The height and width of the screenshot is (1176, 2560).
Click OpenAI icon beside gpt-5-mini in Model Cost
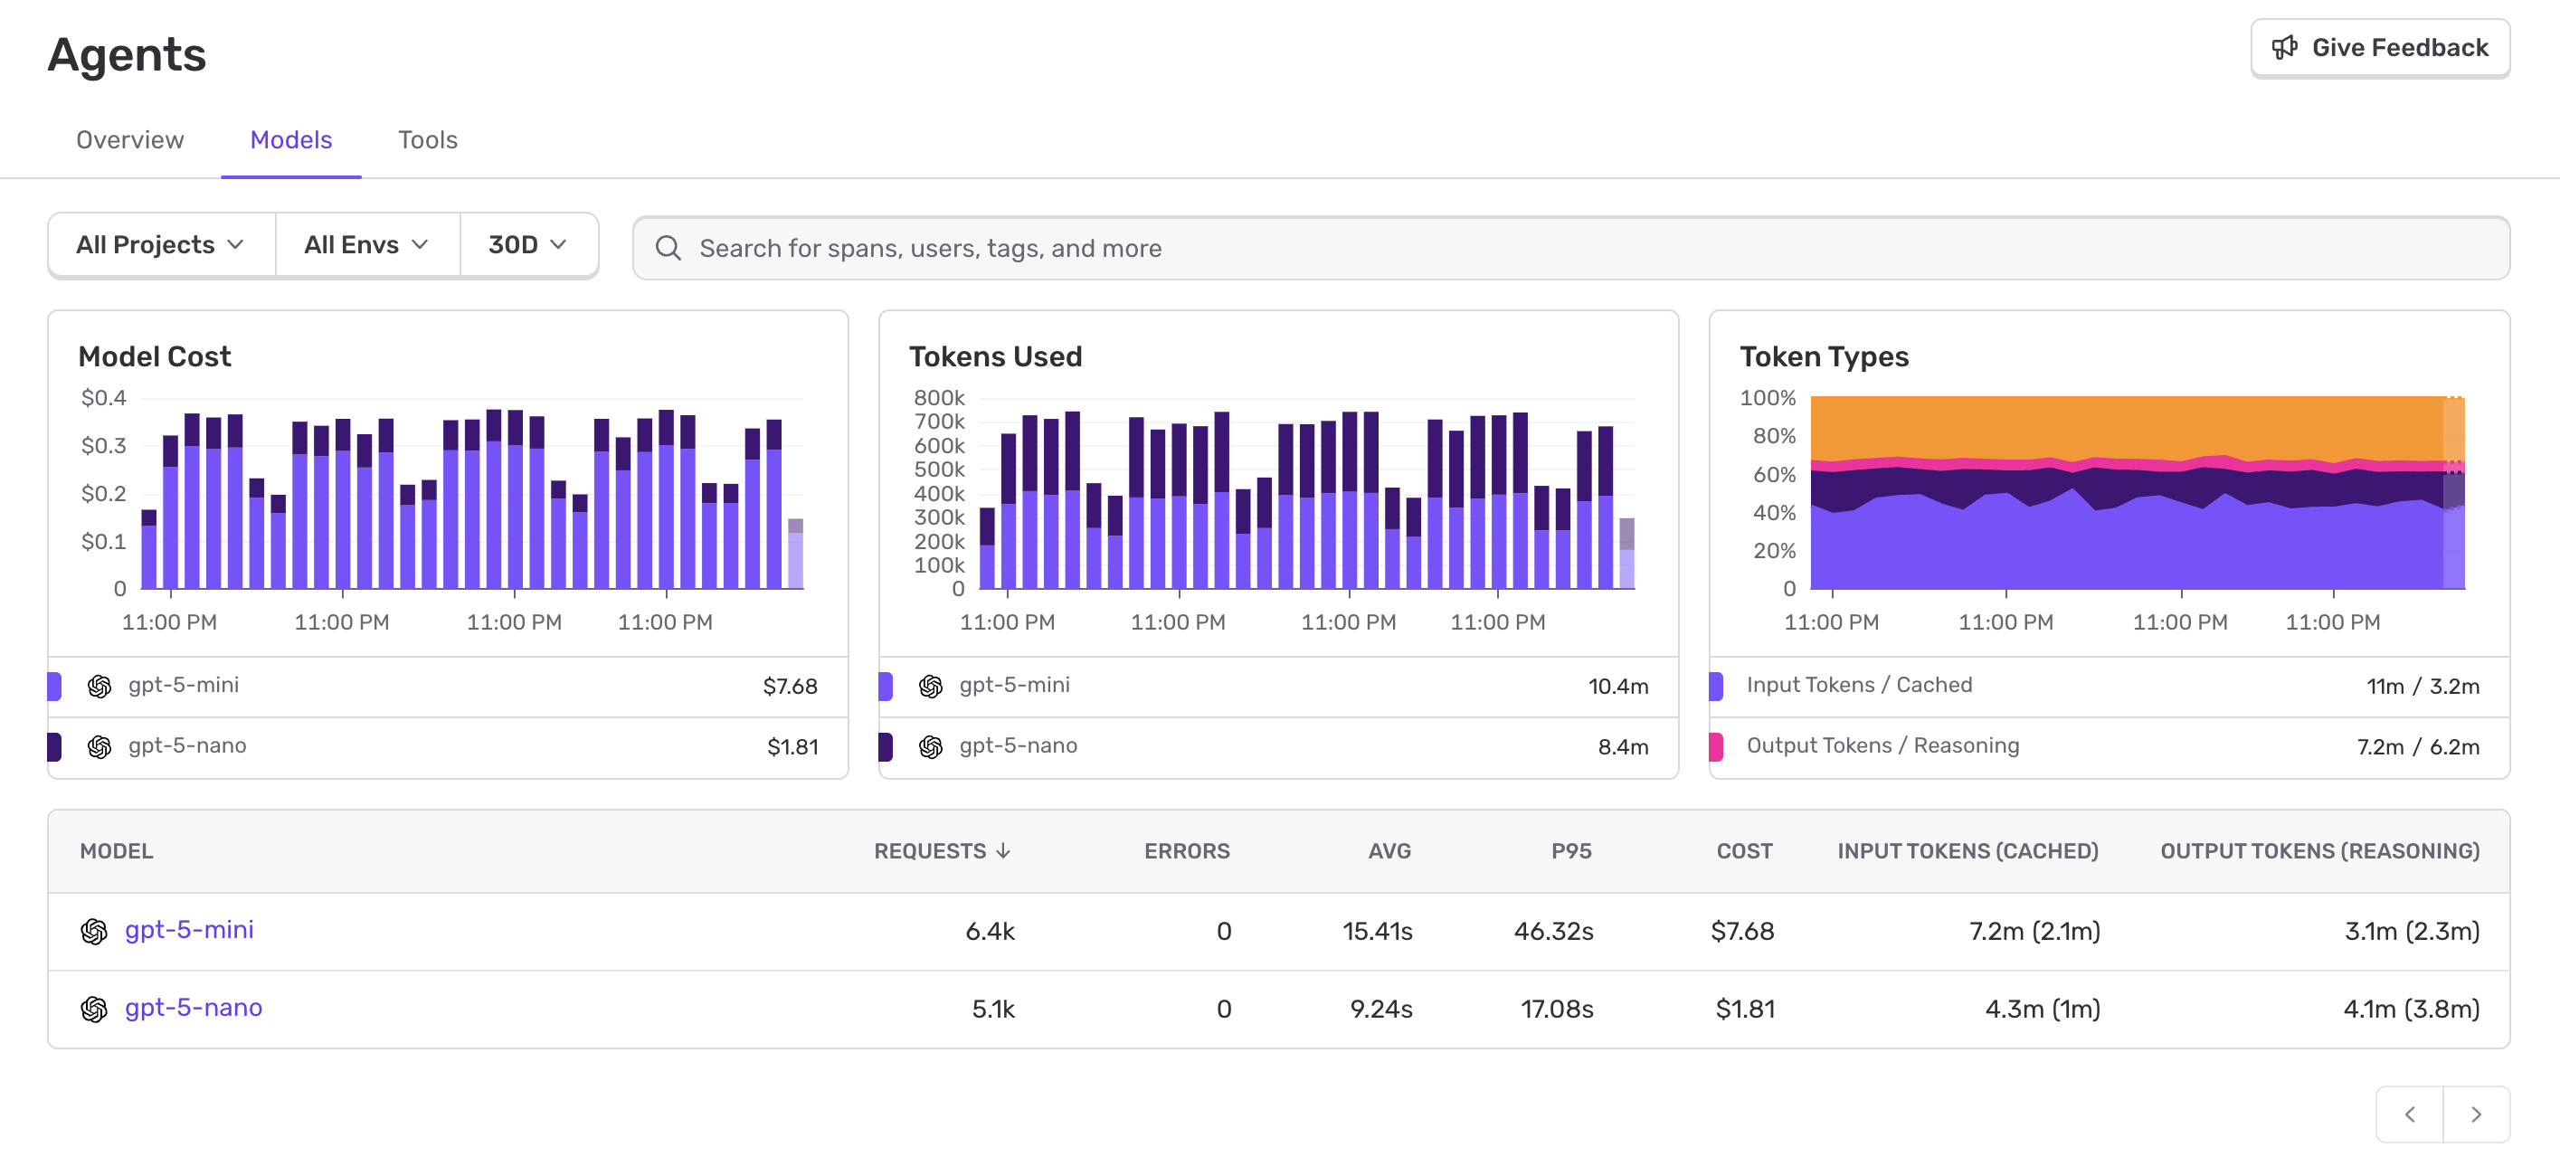[100, 686]
